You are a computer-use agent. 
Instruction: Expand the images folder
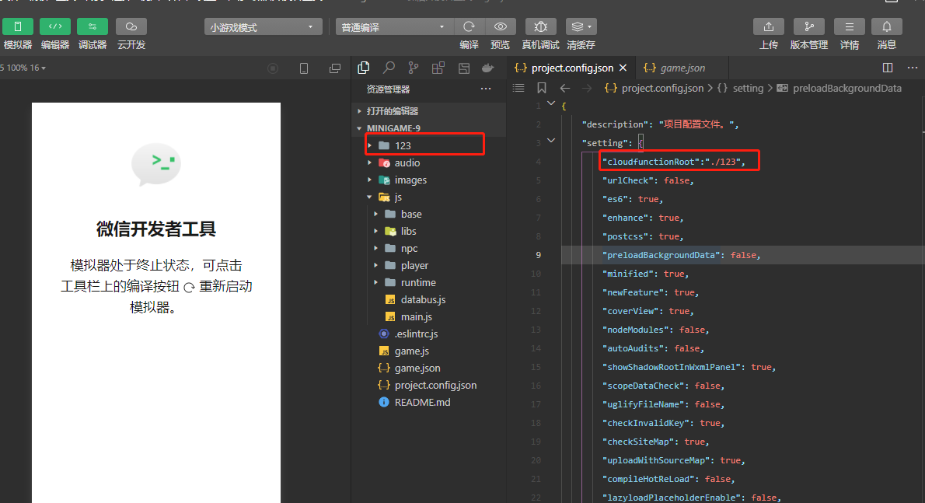point(429,180)
